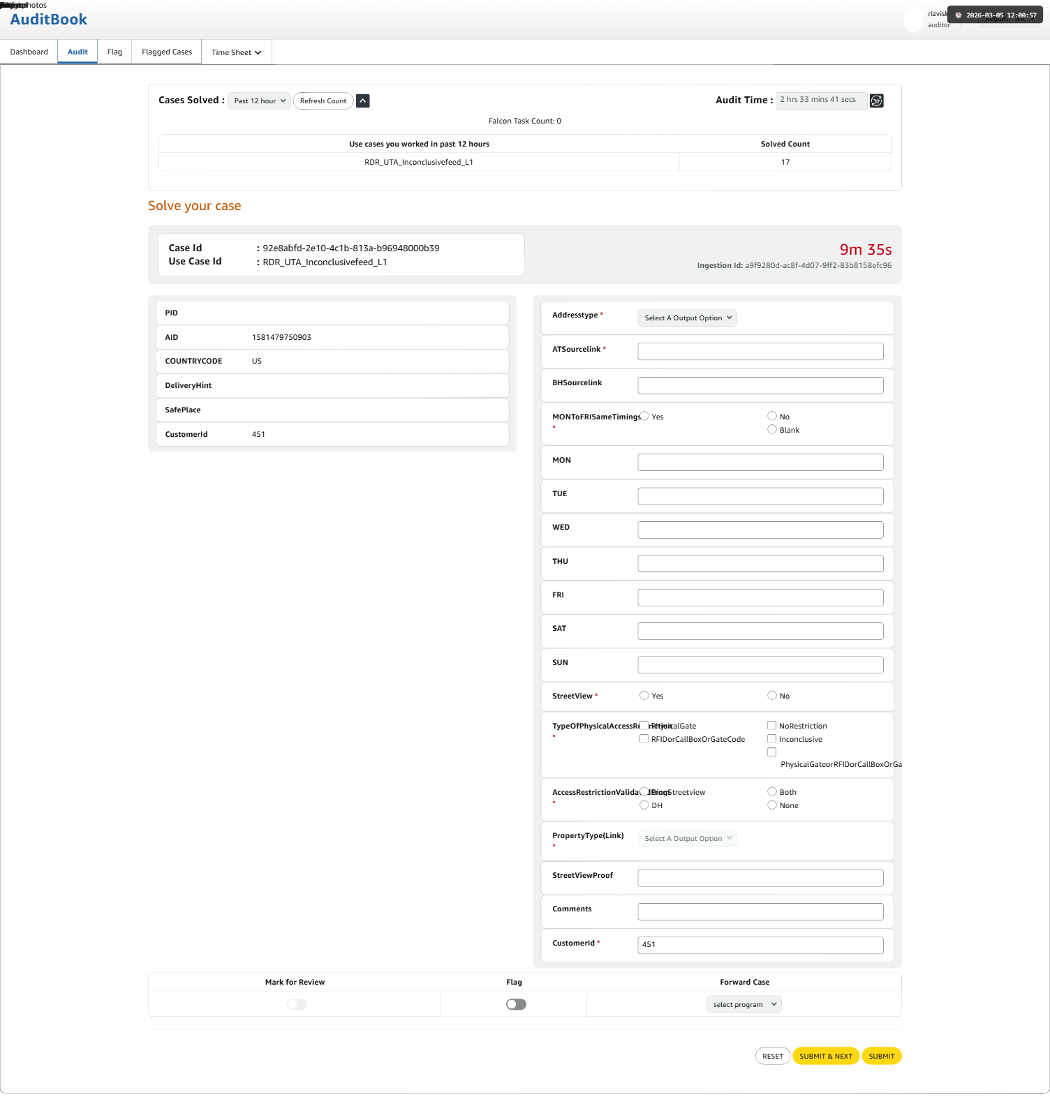Click the SAT timing input field

[x=760, y=631]
